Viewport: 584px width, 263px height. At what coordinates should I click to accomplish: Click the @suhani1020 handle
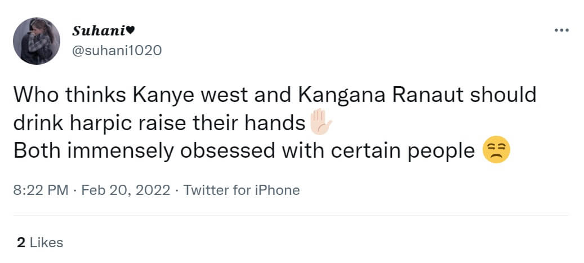pyautogui.click(x=116, y=50)
